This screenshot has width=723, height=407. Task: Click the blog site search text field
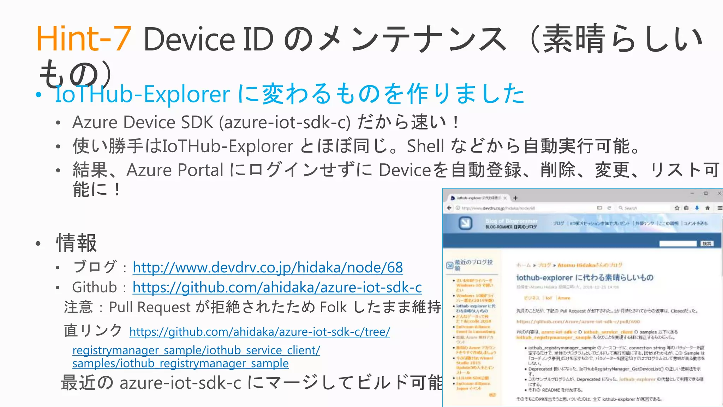[678, 243]
